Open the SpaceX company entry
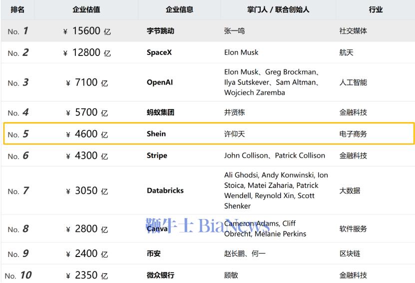Viewport: 415px width, 283px height. pos(159,52)
